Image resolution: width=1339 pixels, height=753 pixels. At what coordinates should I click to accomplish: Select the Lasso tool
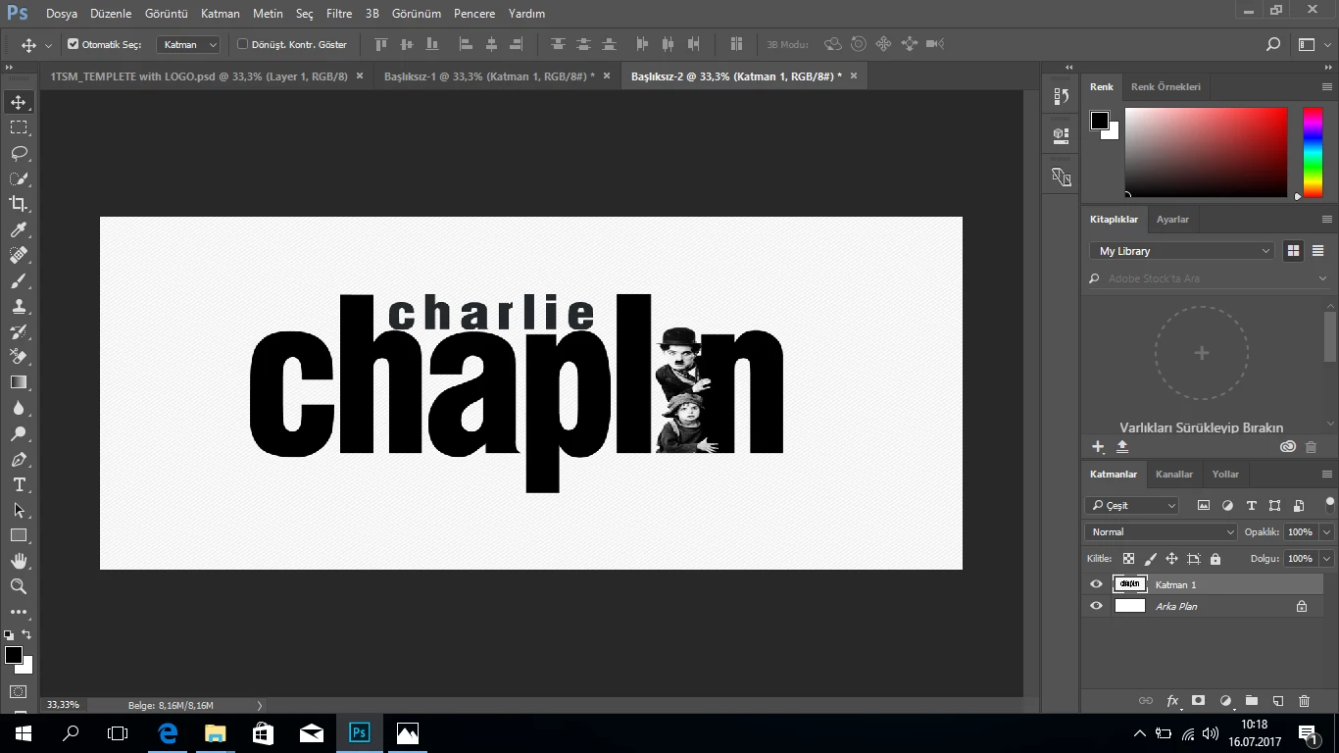pos(18,153)
